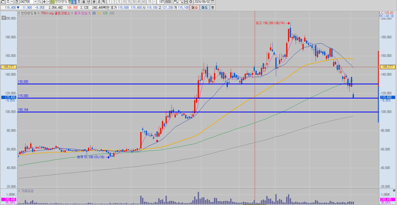Click the search magnifier icon beside stock code
This screenshot has height=205, width=397.
(39, 2)
